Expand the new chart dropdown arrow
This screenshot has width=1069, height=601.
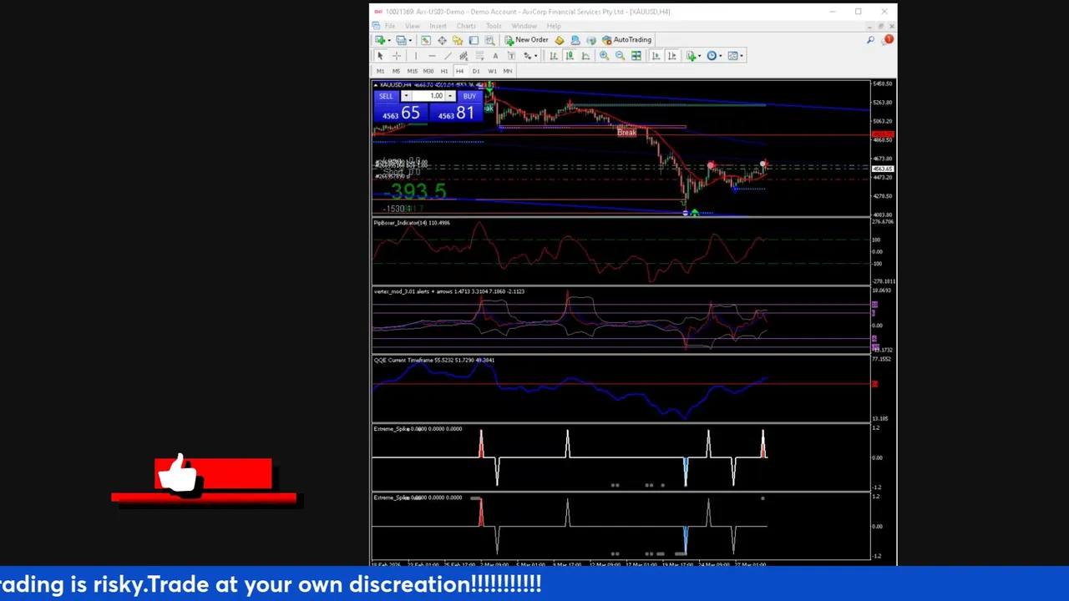click(388, 40)
